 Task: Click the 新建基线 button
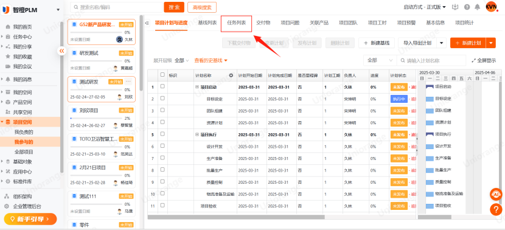tap(377, 43)
